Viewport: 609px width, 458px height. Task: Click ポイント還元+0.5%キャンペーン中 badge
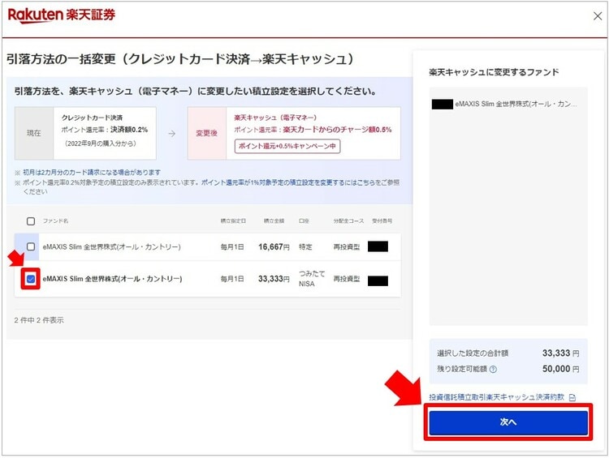pos(287,146)
